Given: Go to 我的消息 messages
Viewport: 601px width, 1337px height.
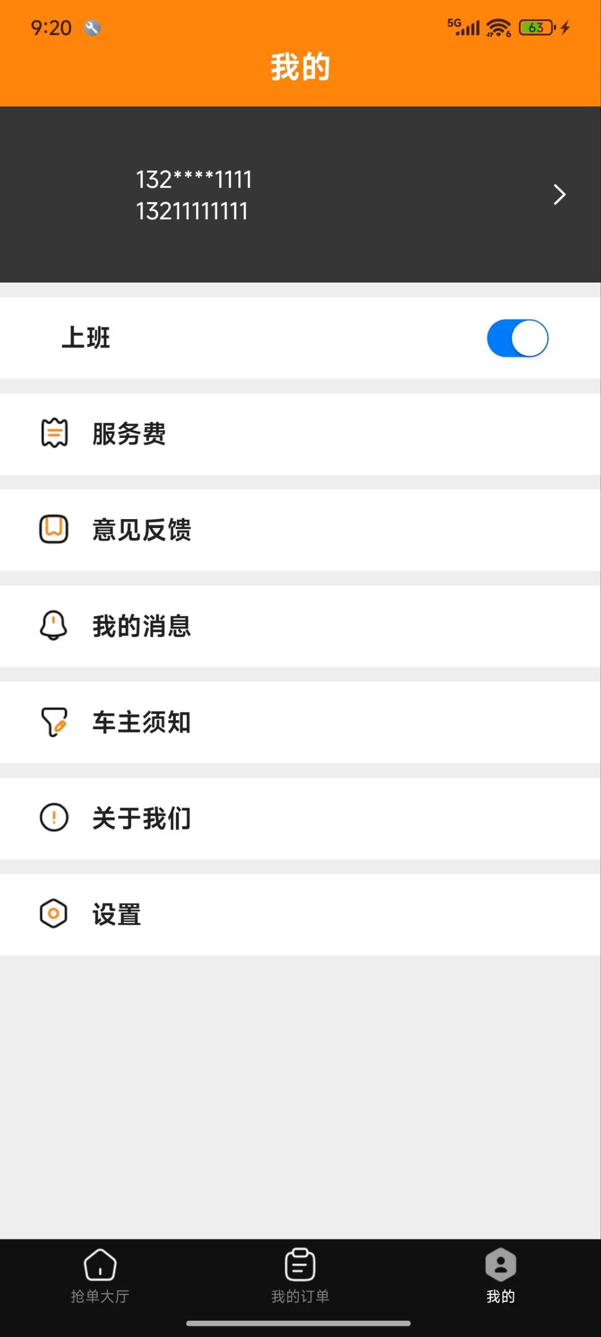Looking at the screenshot, I should [x=142, y=626].
